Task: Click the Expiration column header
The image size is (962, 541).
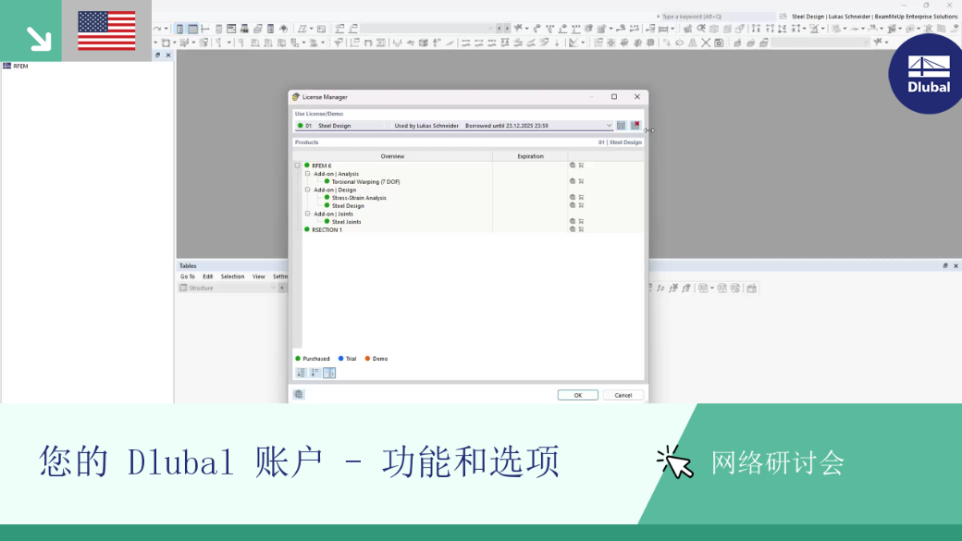Action: coord(530,156)
